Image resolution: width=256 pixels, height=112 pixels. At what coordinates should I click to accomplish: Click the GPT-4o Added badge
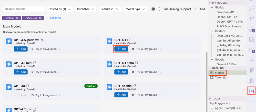click(x=91, y=86)
